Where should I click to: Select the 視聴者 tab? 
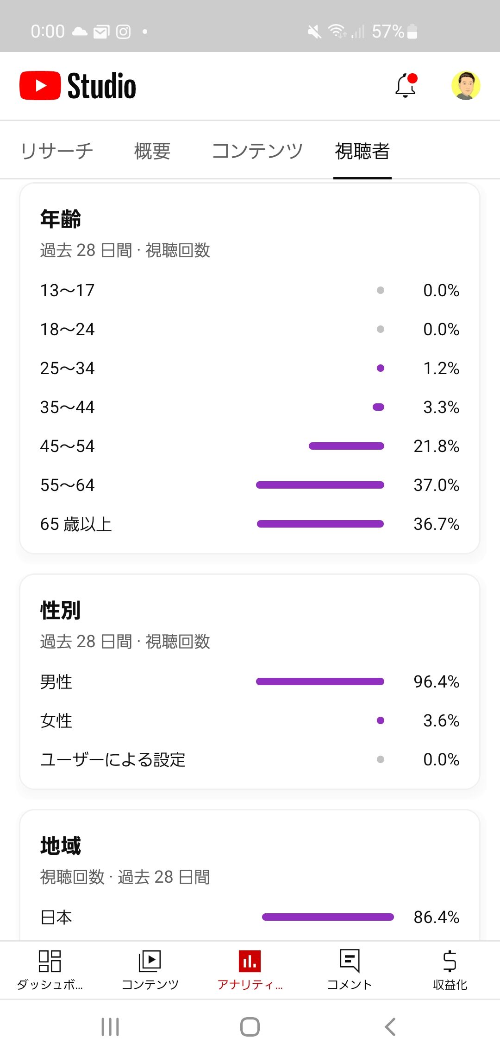click(x=362, y=151)
